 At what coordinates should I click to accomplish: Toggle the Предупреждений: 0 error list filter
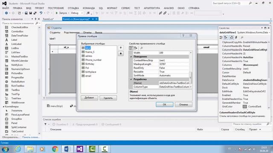coord(85,124)
